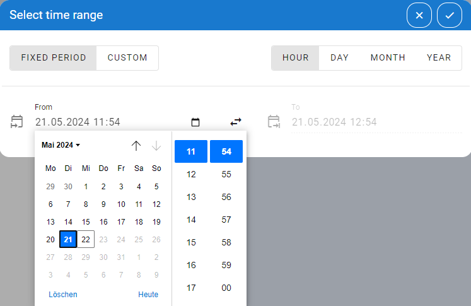Choose minute 57 in the minutes list
This screenshot has width=471, height=306.
tap(226, 220)
